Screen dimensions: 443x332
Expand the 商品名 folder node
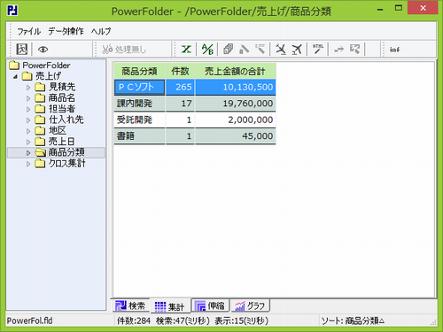pyautogui.click(x=28, y=98)
